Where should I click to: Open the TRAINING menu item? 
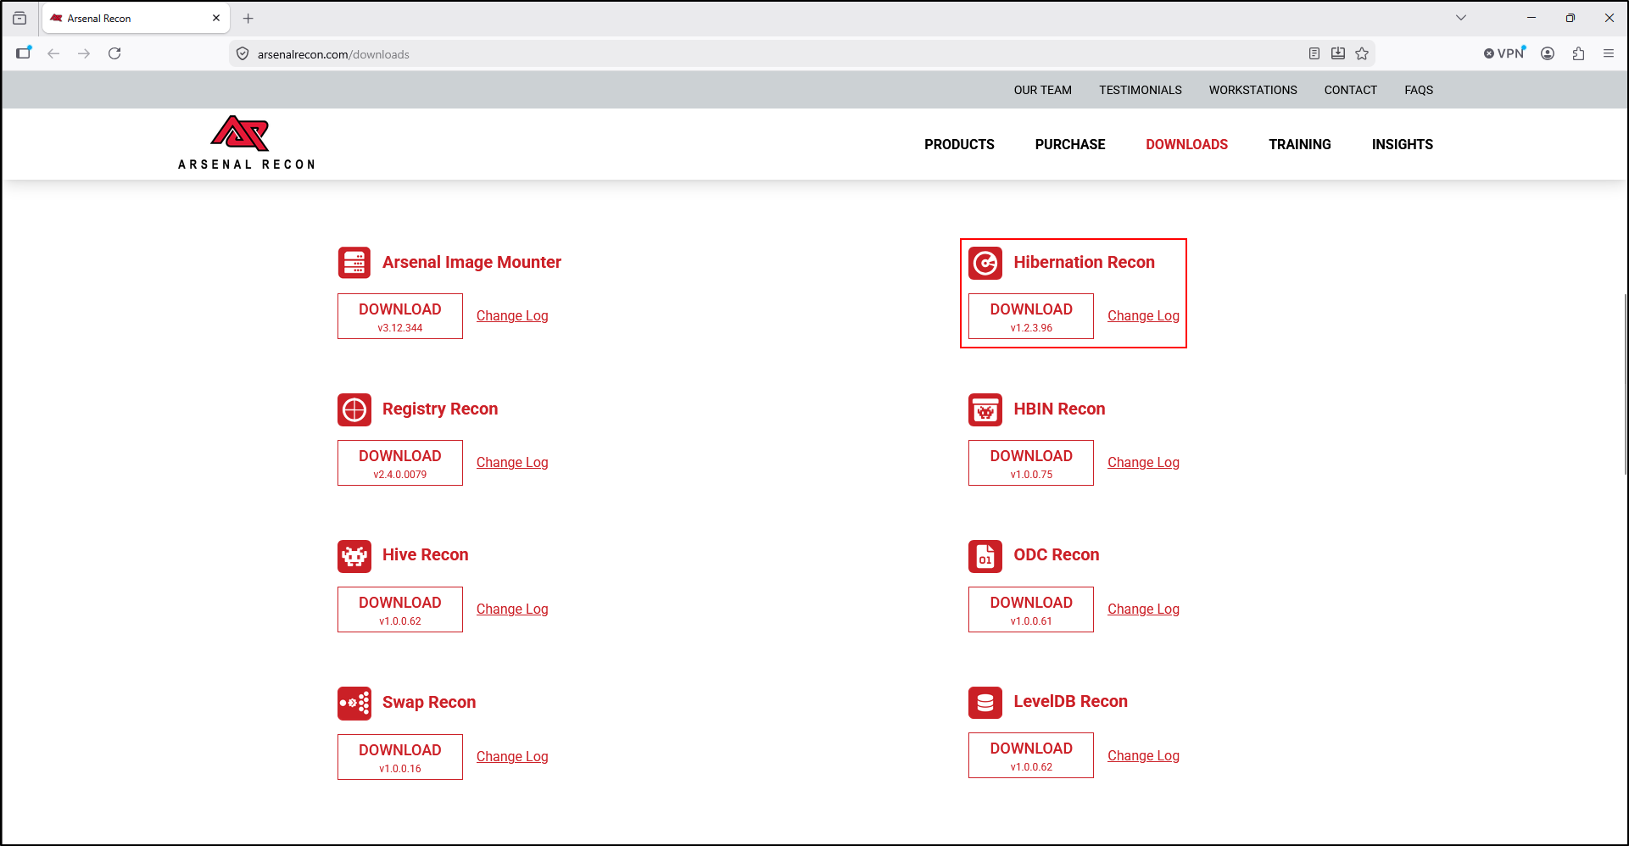coord(1300,144)
